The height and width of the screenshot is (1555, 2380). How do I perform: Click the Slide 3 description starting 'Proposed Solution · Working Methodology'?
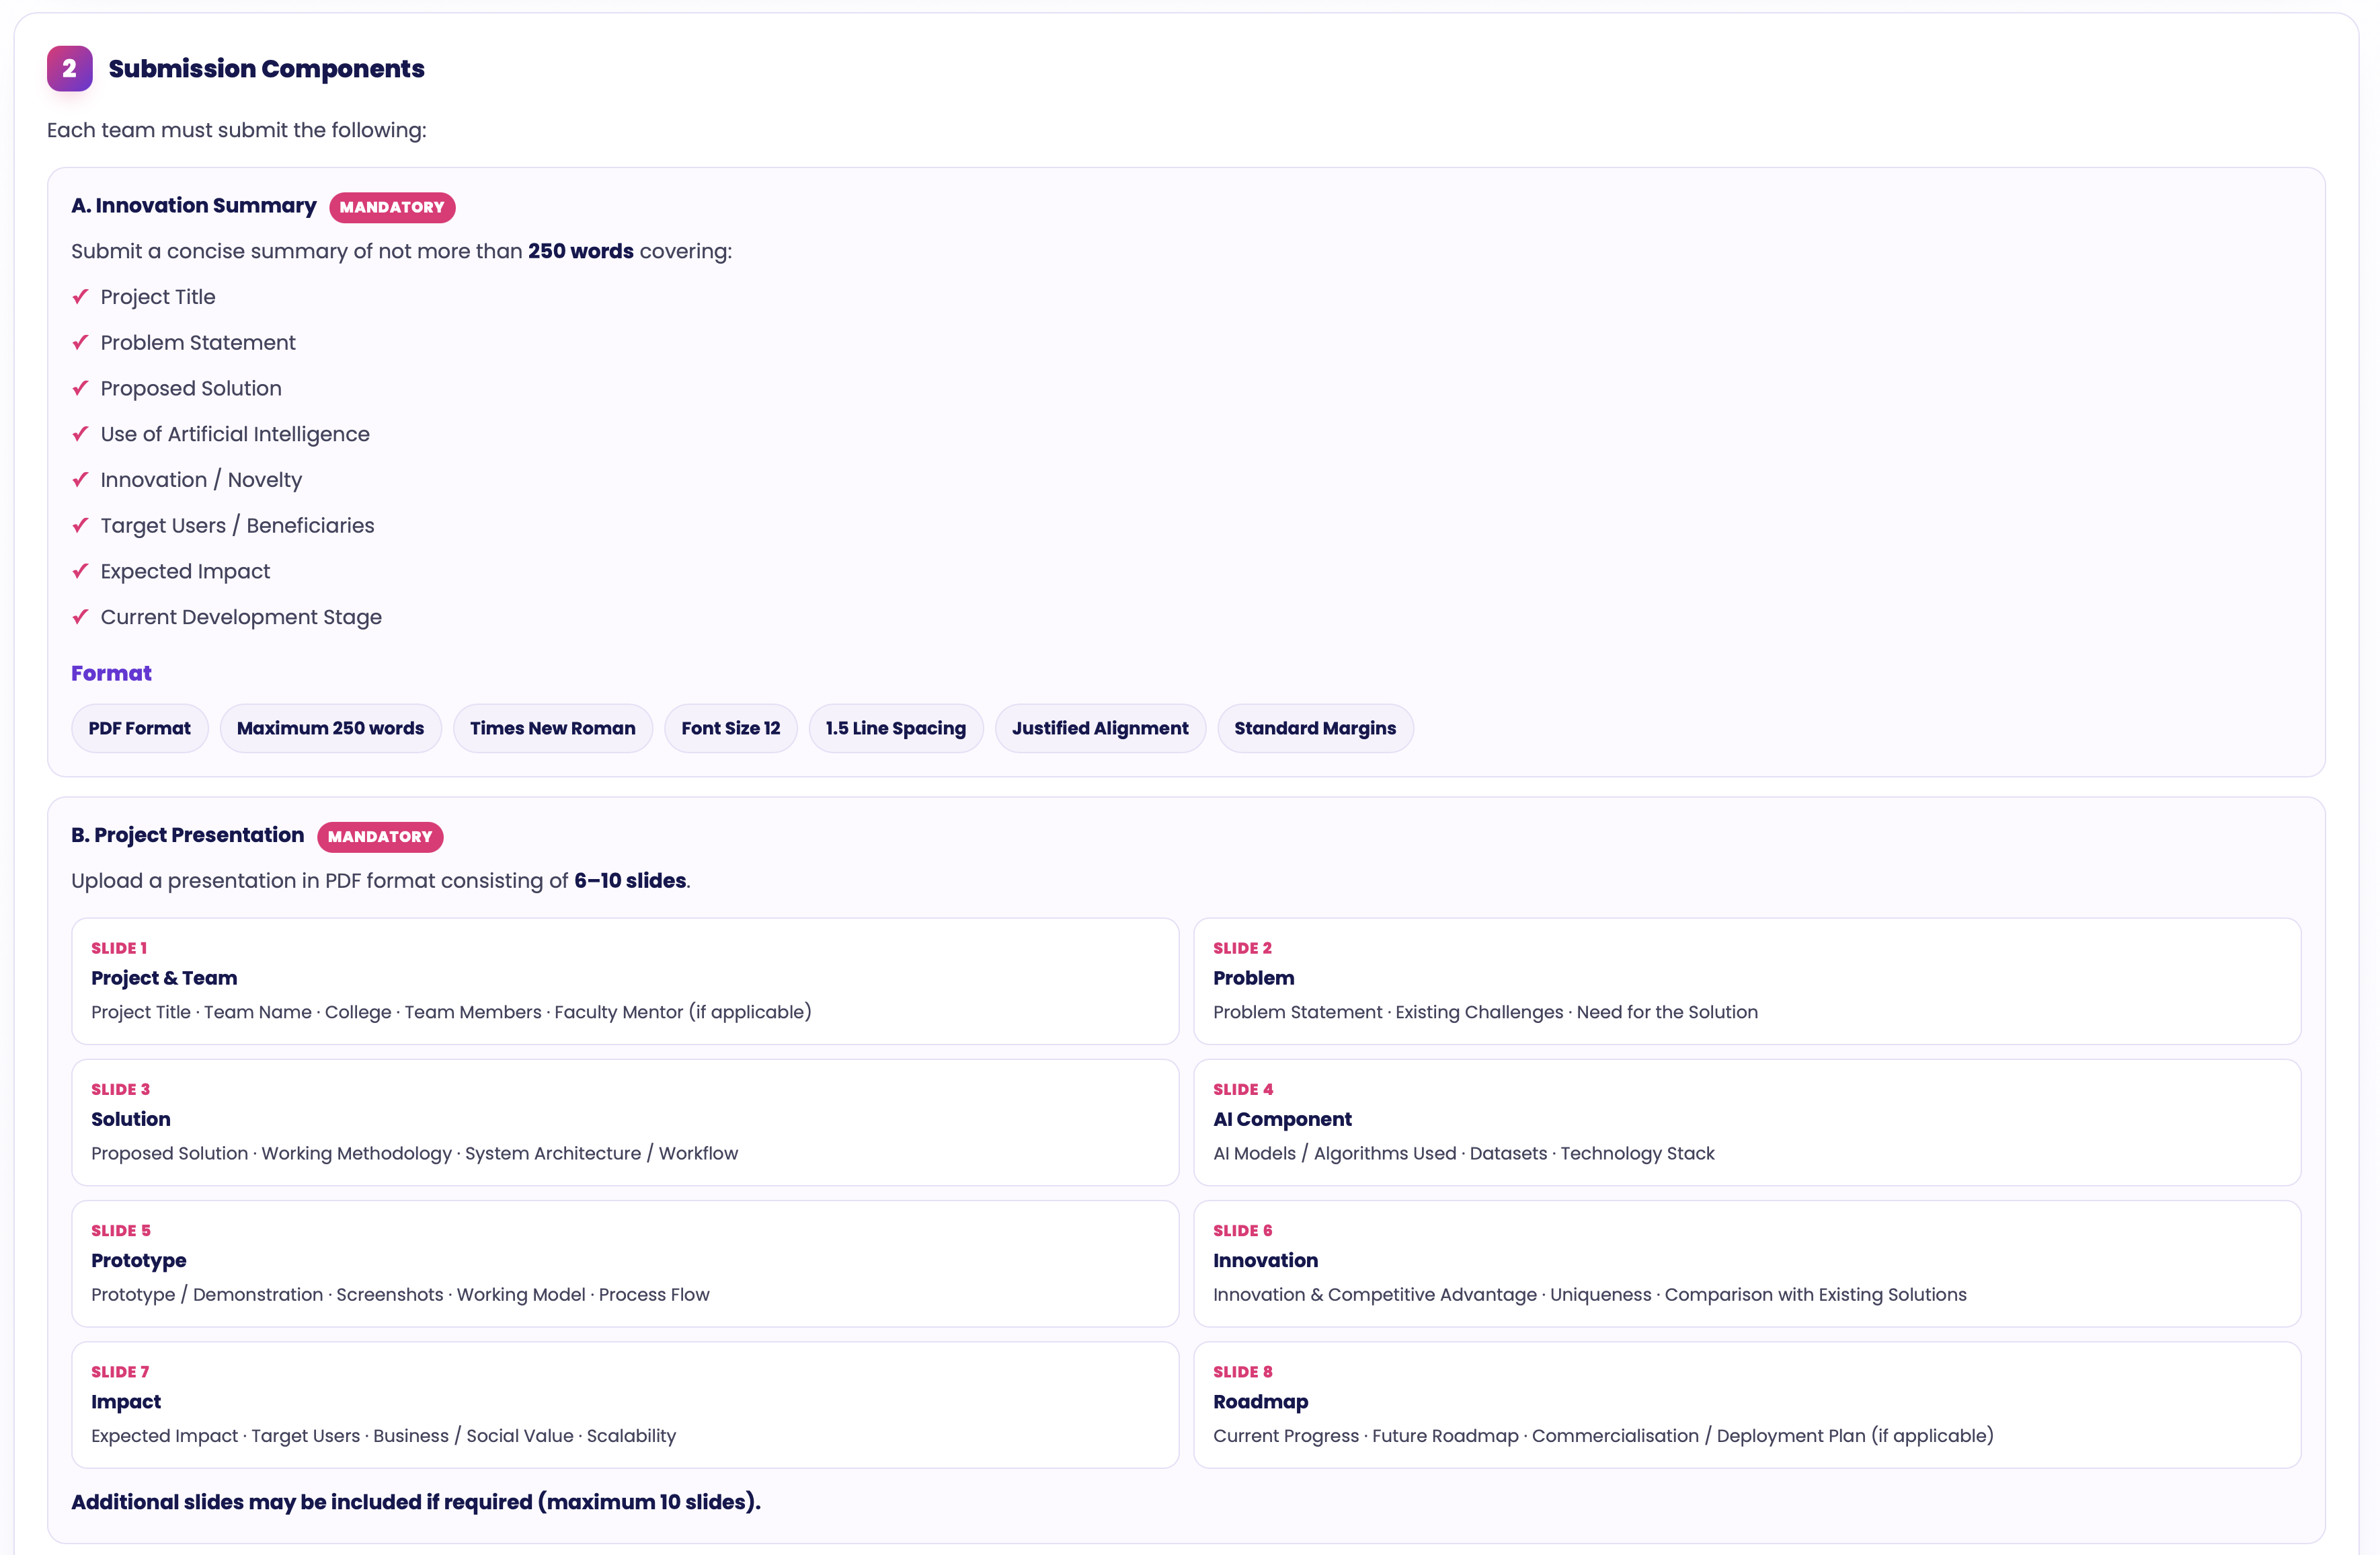pyautogui.click(x=415, y=1153)
